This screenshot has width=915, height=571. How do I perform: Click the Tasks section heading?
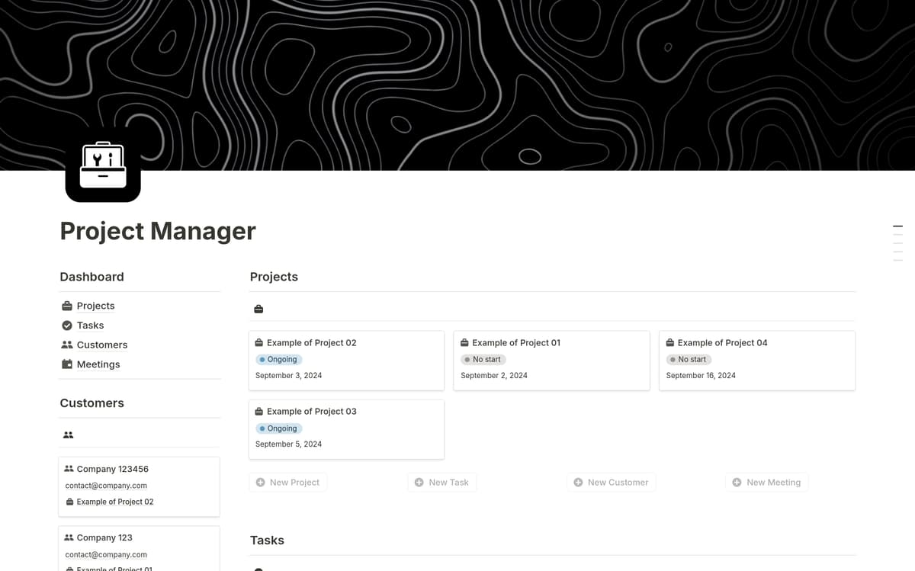tap(267, 541)
